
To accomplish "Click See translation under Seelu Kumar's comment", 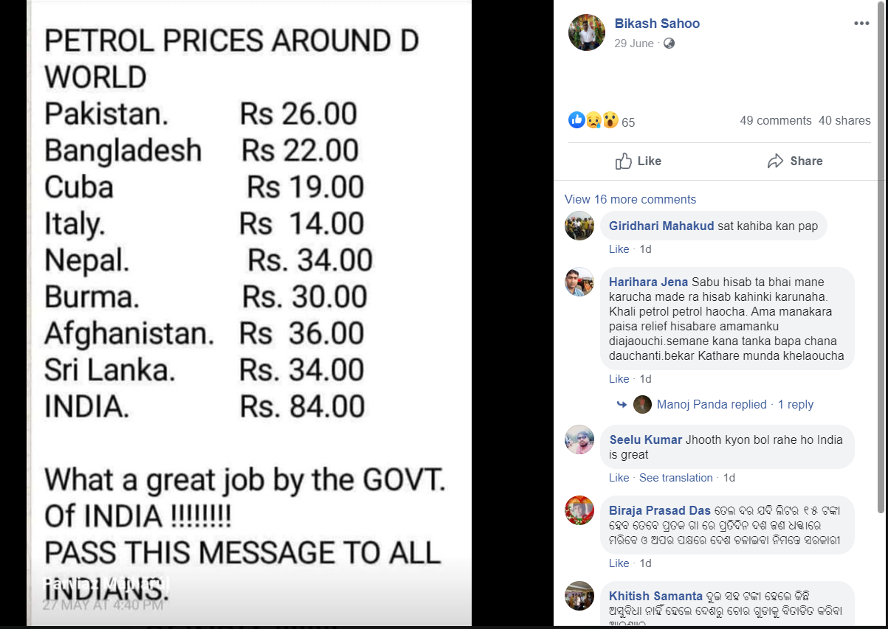I will click(x=676, y=478).
